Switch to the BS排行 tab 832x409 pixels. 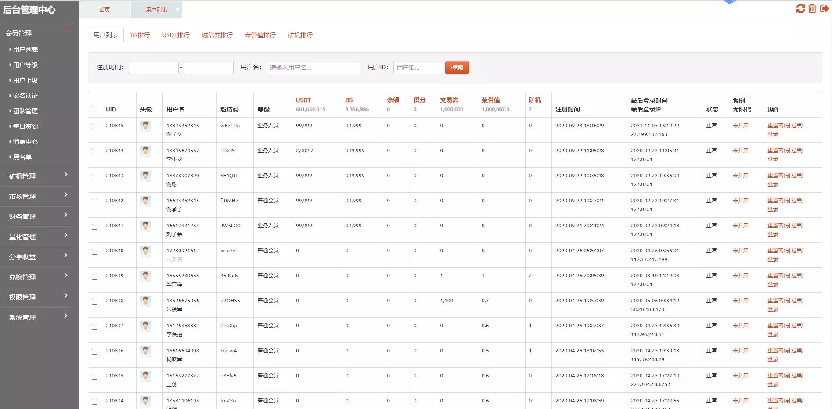click(140, 35)
